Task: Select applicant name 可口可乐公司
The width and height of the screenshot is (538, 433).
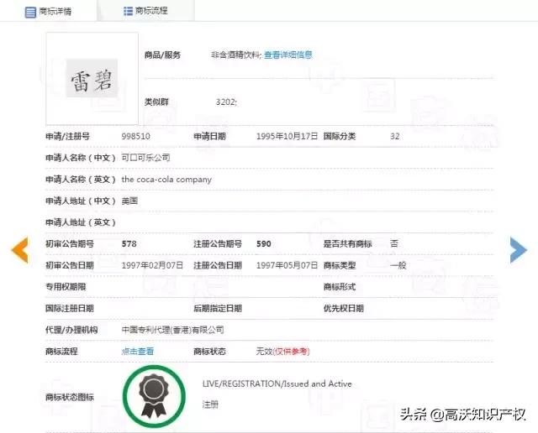Action: [145, 158]
